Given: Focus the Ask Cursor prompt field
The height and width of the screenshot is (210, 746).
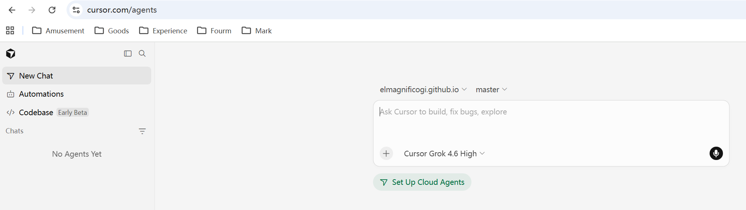Looking at the screenshot, I should 551,122.
